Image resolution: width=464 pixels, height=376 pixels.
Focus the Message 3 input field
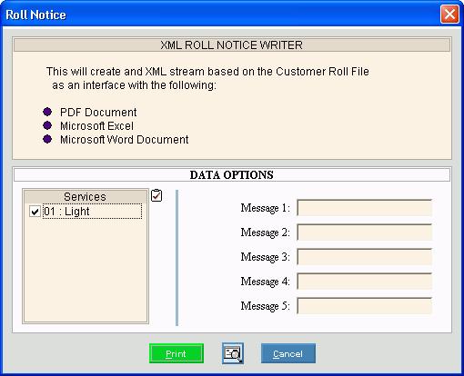coord(364,257)
